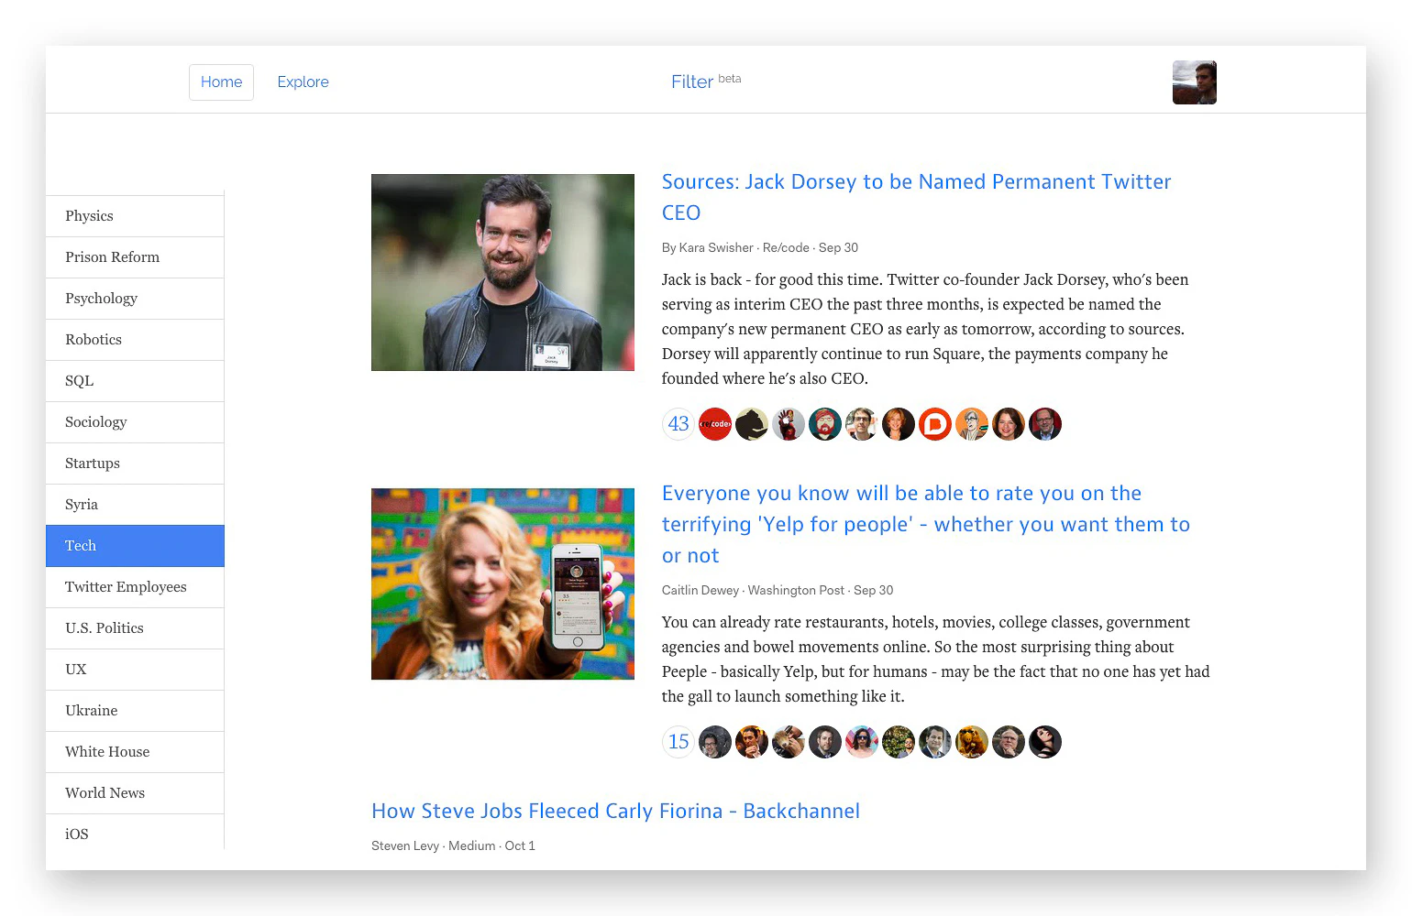Click the Peeple article summary paragraph

click(x=935, y=659)
